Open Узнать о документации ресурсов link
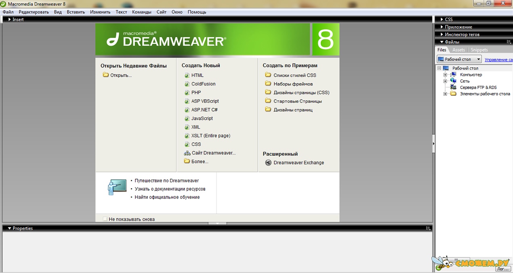This screenshot has height=273, width=513. click(x=170, y=189)
